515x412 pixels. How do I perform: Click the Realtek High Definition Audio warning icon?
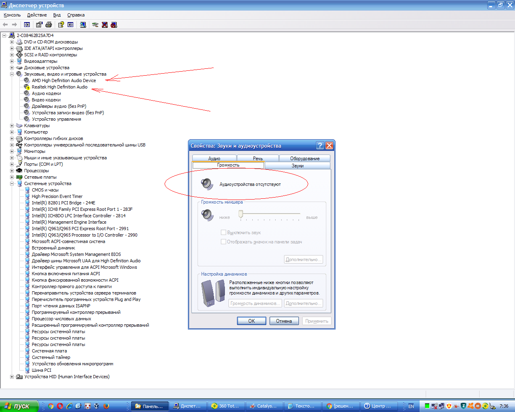[x=27, y=87]
